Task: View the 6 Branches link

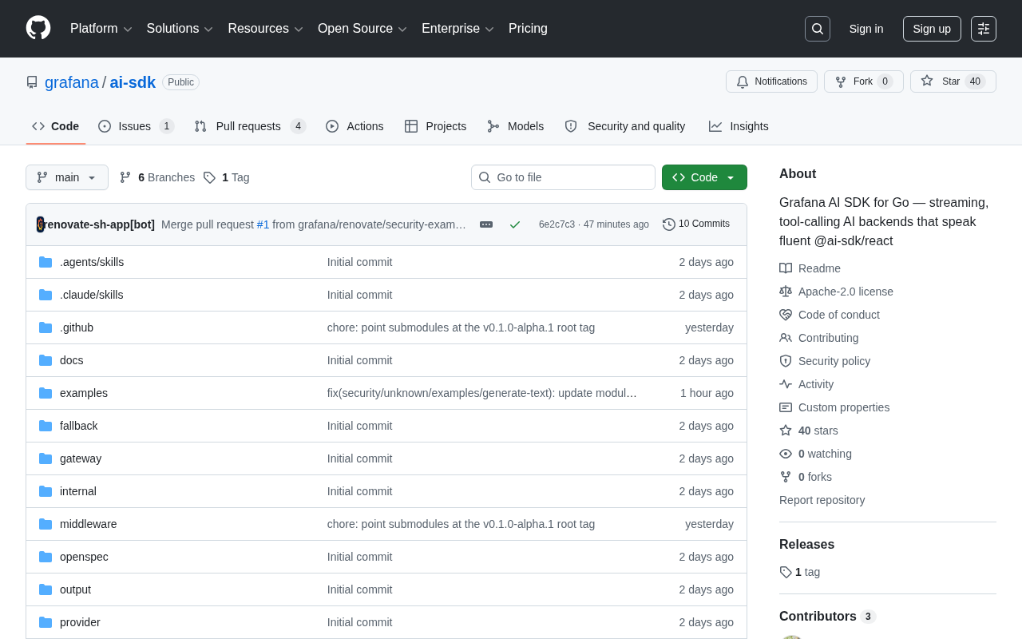Action: coord(157,177)
